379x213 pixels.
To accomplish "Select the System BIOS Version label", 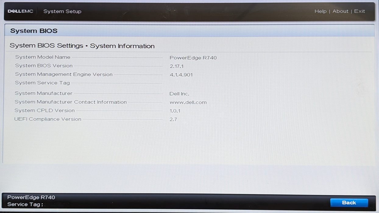I will [44, 66].
